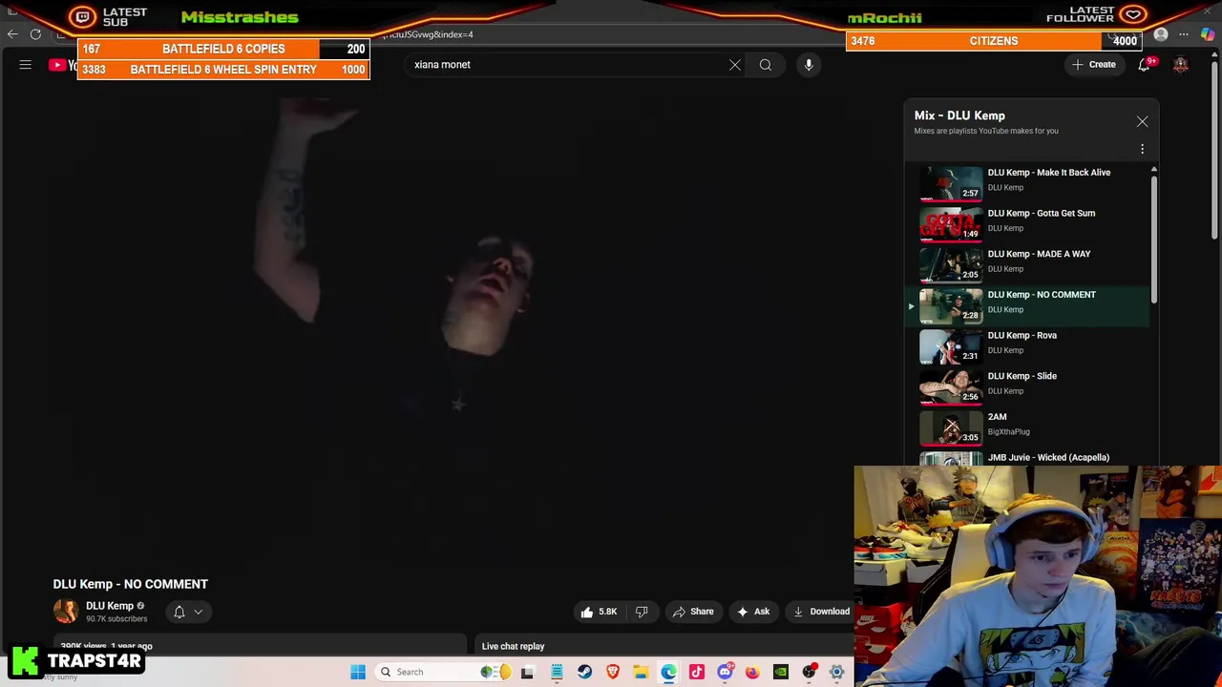Open Firefox from the taskbar

[x=752, y=672]
